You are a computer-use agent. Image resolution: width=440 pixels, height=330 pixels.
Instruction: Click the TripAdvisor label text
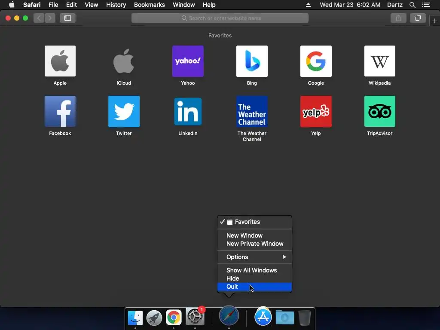[x=380, y=133]
